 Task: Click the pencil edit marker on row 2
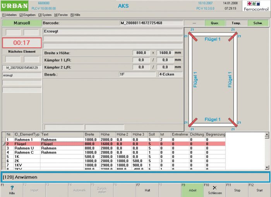pyautogui.click(x=3, y=144)
